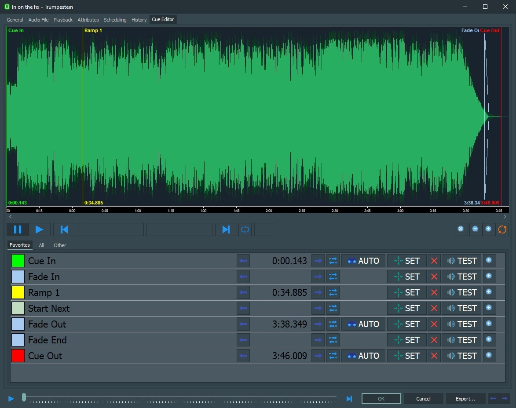Viewport: 516px width, 408px height.
Task: Click the zoom-fit icon left of minus
Action: tap(461, 229)
